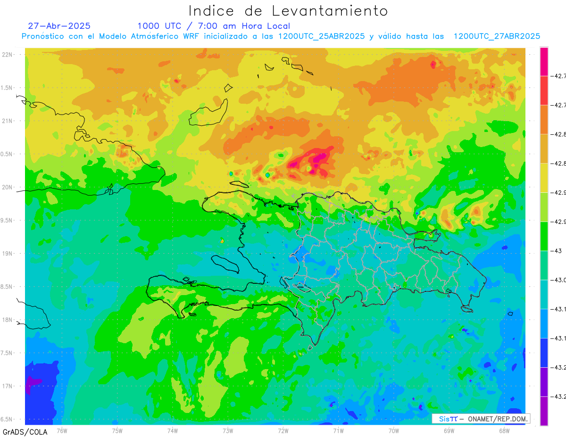The image size is (566, 437).
Task: Click the magenta swatch atop the color legend
Action: click(544, 61)
